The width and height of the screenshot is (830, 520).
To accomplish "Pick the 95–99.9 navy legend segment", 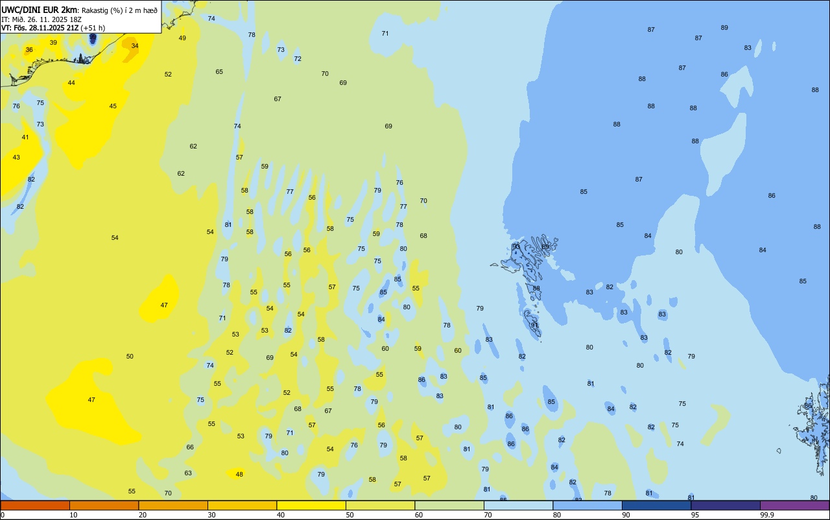I will [726, 505].
